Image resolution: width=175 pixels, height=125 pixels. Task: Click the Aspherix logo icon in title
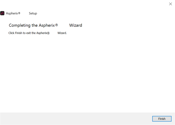tap(2, 13)
